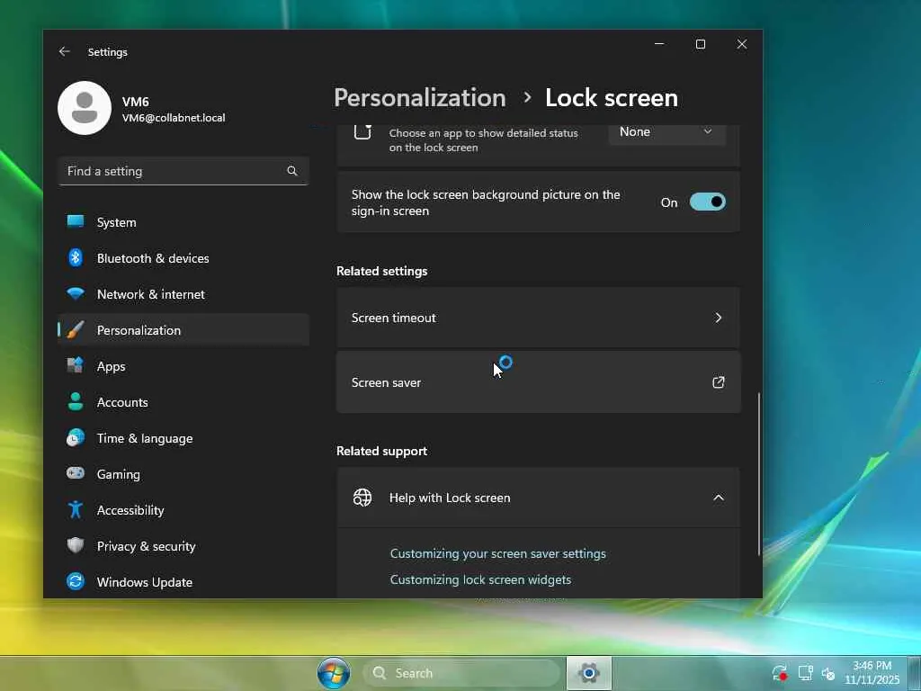
Task: Open the Screen timeout row
Action: click(538, 318)
